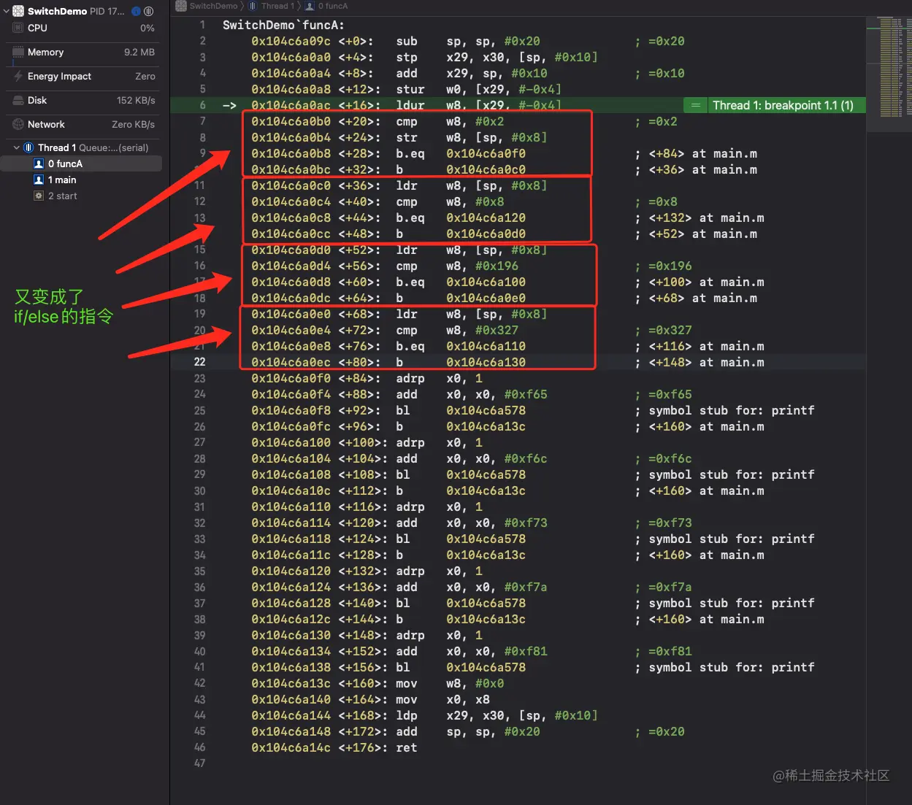This screenshot has height=805, width=912.
Task: Click the stp instruction on line 3
Action: [407, 57]
